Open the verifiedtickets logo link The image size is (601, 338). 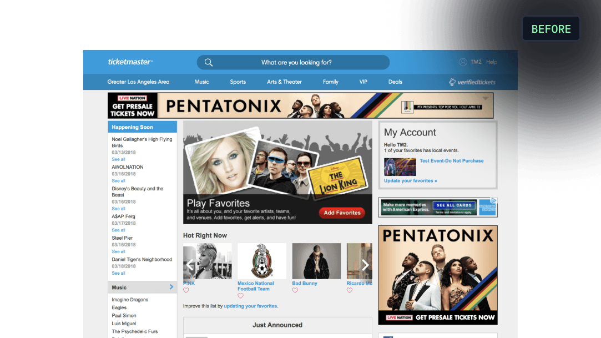tap(472, 82)
